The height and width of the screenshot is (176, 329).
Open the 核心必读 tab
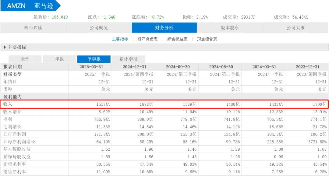point(33,28)
